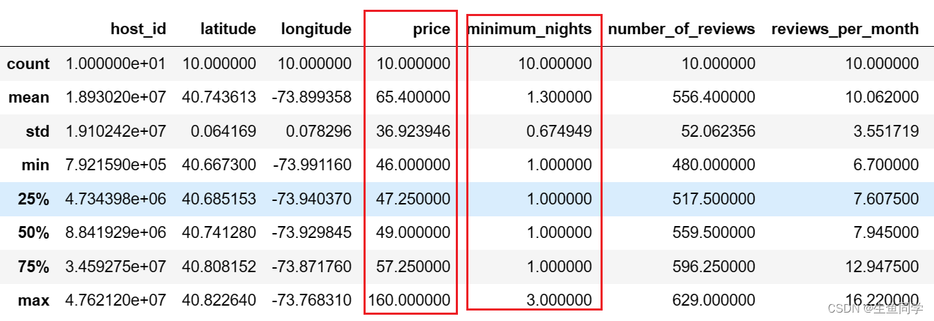Select the std row label

[38, 130]
